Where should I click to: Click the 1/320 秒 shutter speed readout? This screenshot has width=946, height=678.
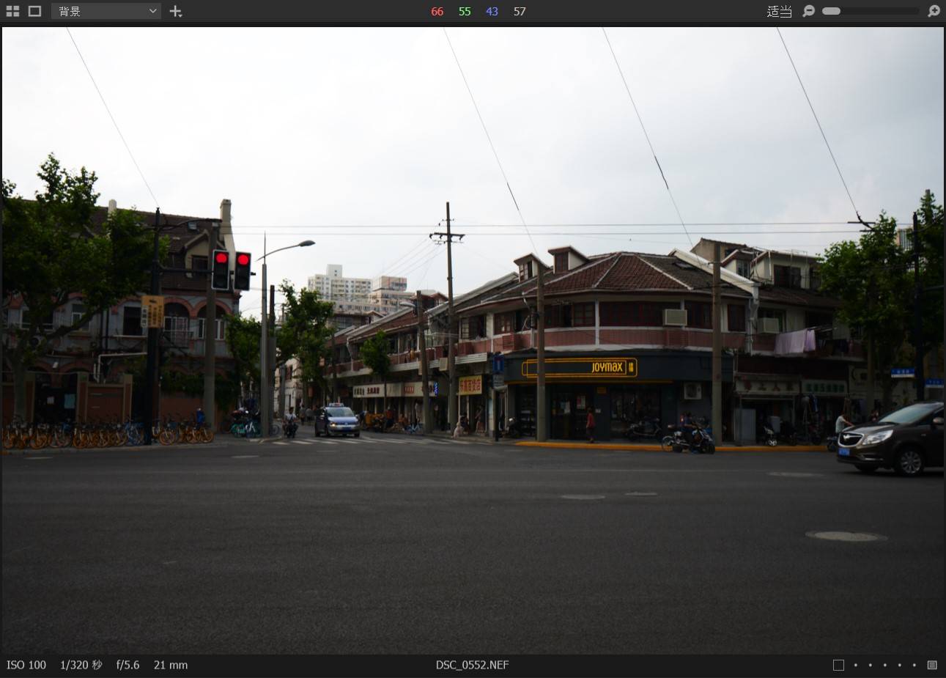click(x=81, y=665)
